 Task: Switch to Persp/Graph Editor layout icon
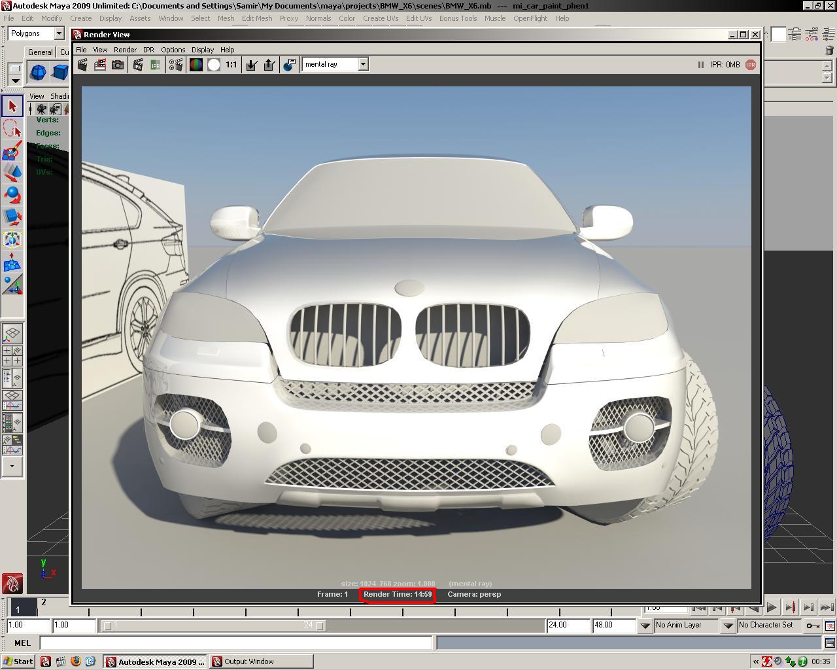coord(12,400)
